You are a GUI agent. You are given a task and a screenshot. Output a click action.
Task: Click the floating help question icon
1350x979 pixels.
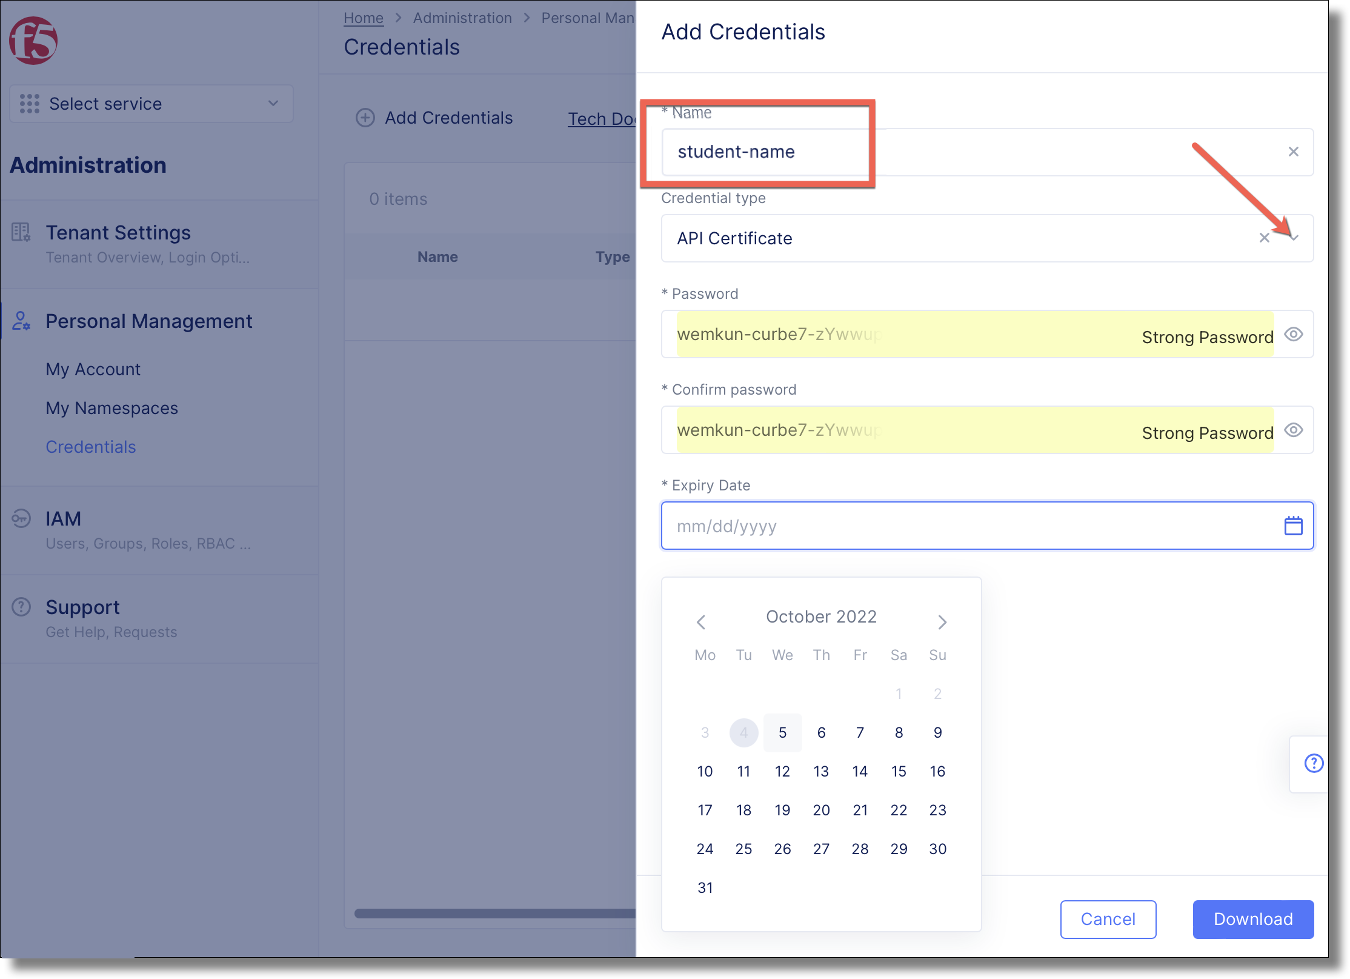[x=1314, y=763]
